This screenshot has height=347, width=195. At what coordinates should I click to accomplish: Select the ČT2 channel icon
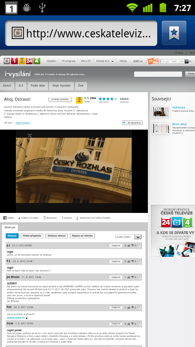[x=22, y=61]
